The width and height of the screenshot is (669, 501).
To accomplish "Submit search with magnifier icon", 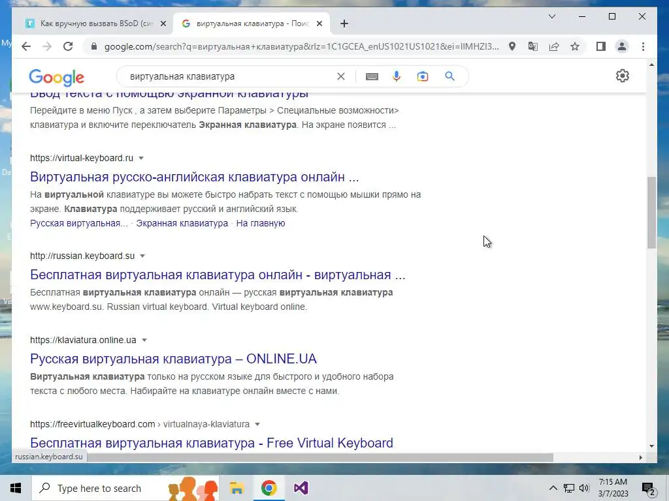I will tap(449, 76).
